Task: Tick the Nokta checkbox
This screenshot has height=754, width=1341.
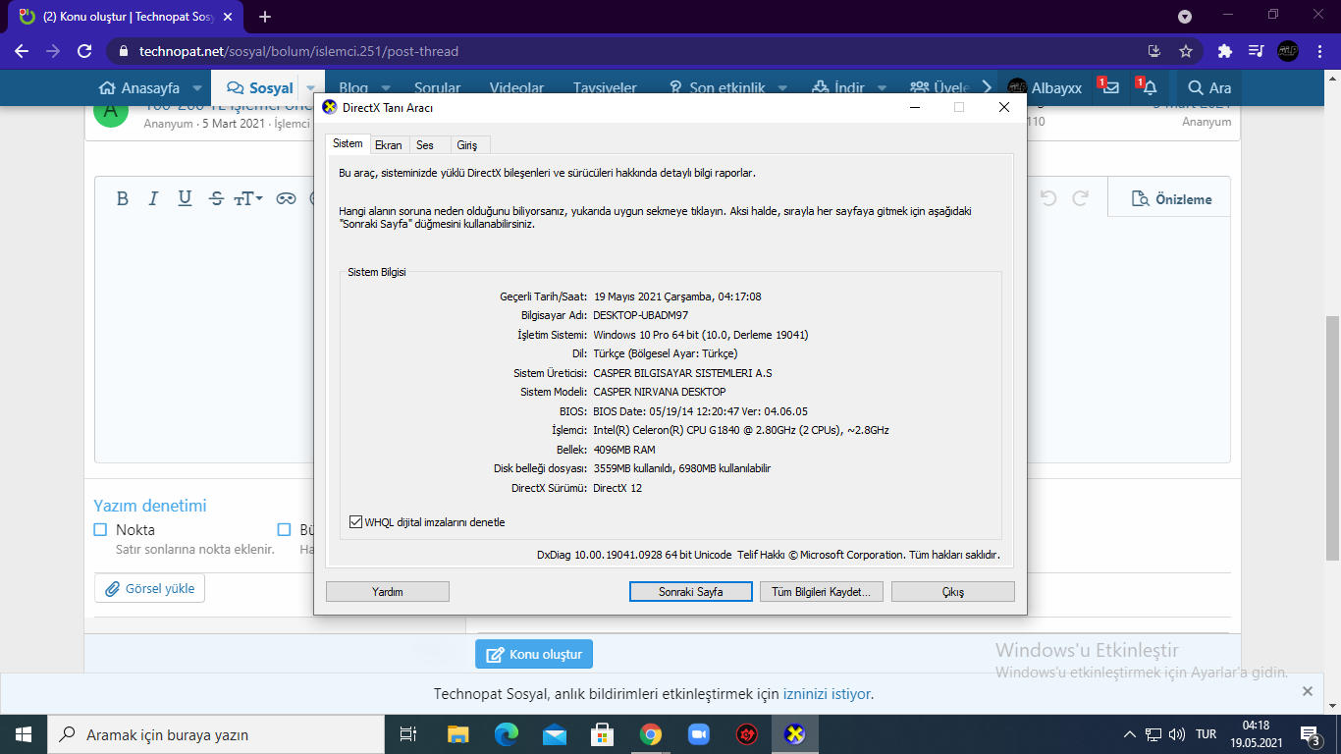Action: pyautogui.click(x=100, y=530)
